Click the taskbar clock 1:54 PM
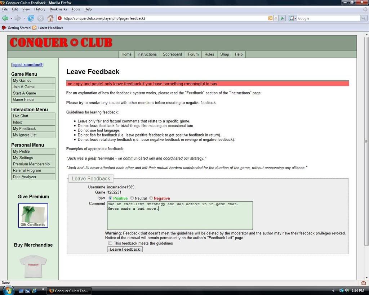This screenshot has height=295, width=369. pyautogui.click(x=358, y=291)
